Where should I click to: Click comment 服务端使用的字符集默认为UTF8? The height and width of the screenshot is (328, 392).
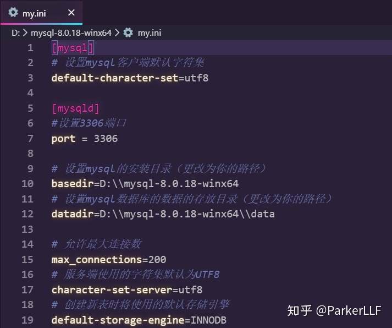135,275
